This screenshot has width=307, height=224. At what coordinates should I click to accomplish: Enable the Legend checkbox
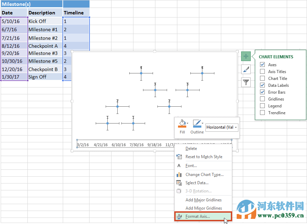pos(262,106)
